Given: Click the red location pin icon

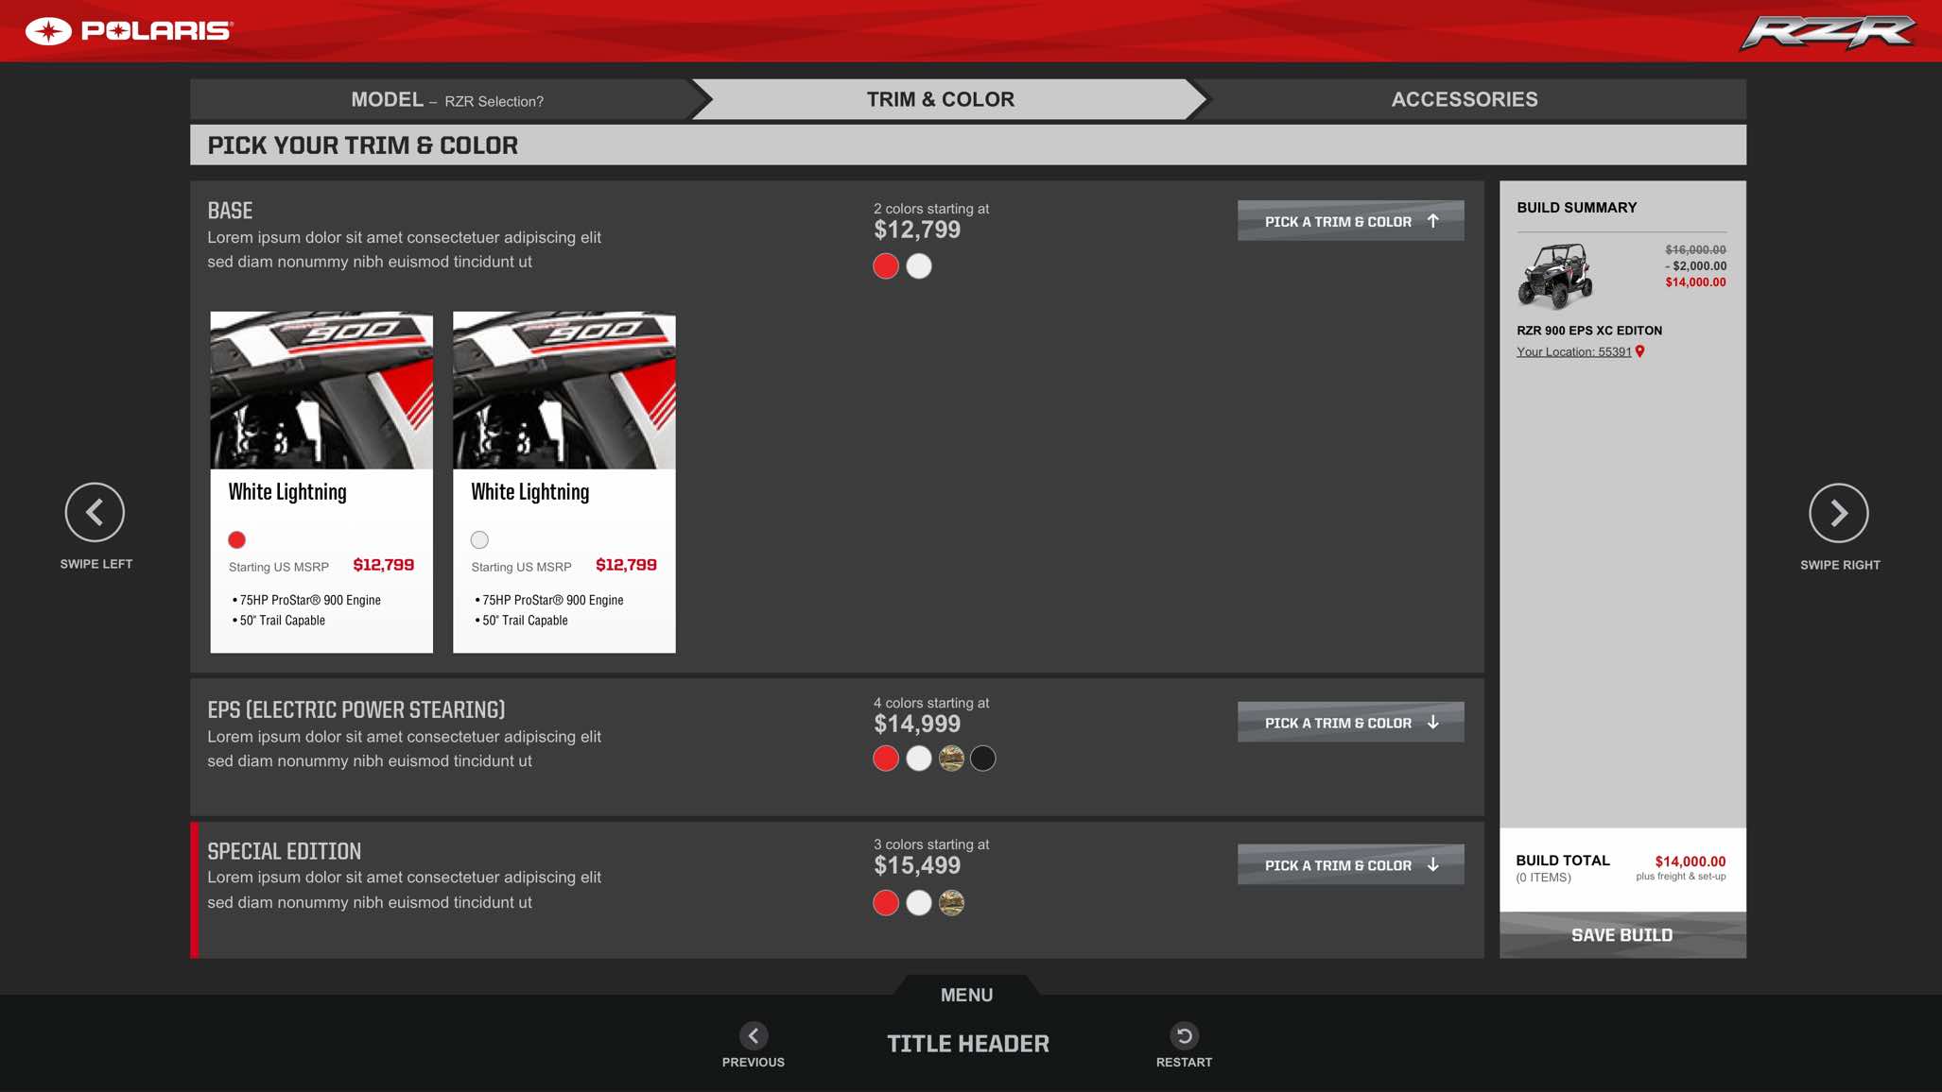Looking at the screenshot, I should click(1640, 351).
